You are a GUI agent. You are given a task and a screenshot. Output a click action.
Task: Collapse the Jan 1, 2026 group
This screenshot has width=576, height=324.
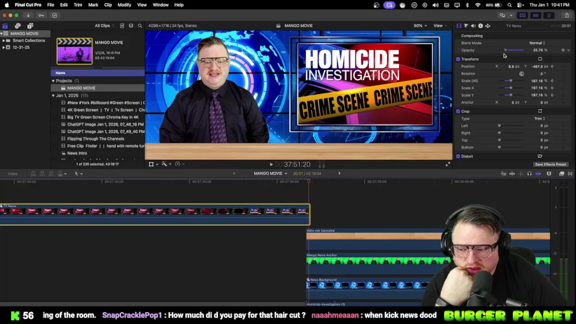coord(53,95)
